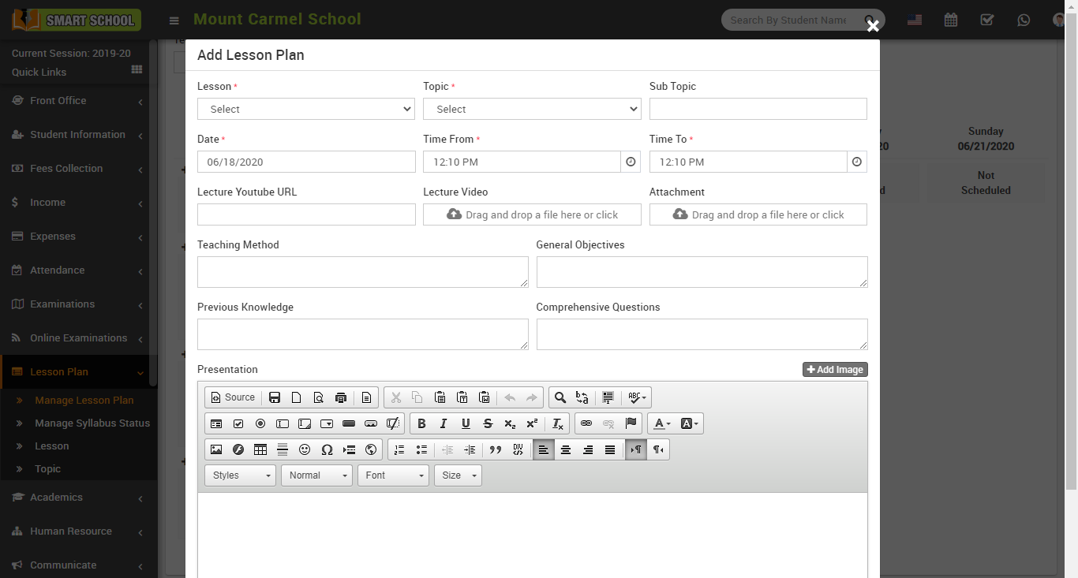1078x578 pixels.
Task: Select the Insert Table icon
Action: click(x=260, y=449)
